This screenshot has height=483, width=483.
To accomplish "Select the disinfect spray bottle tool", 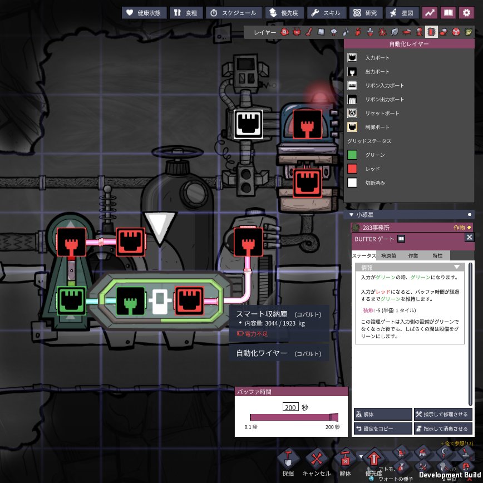I will click(x=401, y=467).
